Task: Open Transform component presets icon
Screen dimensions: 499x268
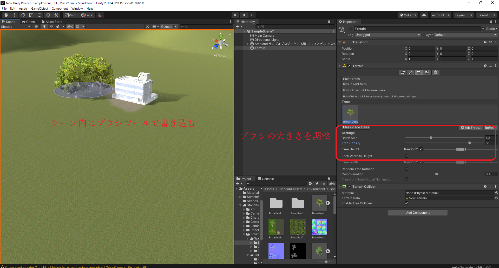Action: coord(490,42)
